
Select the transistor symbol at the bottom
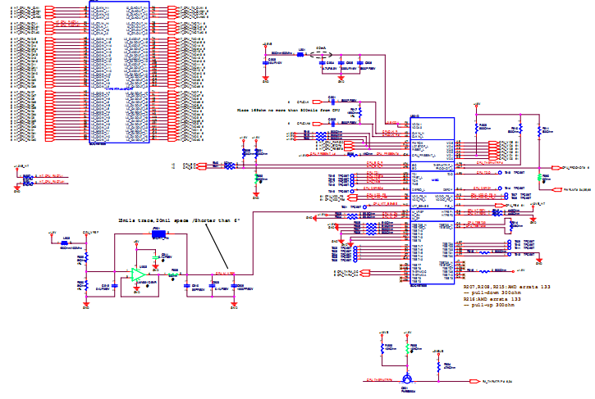[407, 380]
